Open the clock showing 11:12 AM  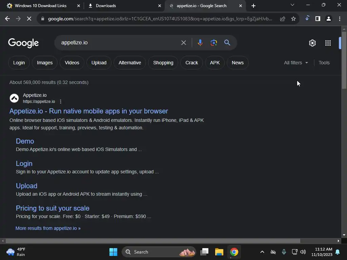[x=322, y=252]
